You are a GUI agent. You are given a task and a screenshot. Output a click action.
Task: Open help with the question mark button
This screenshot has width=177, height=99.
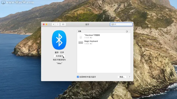130,77
